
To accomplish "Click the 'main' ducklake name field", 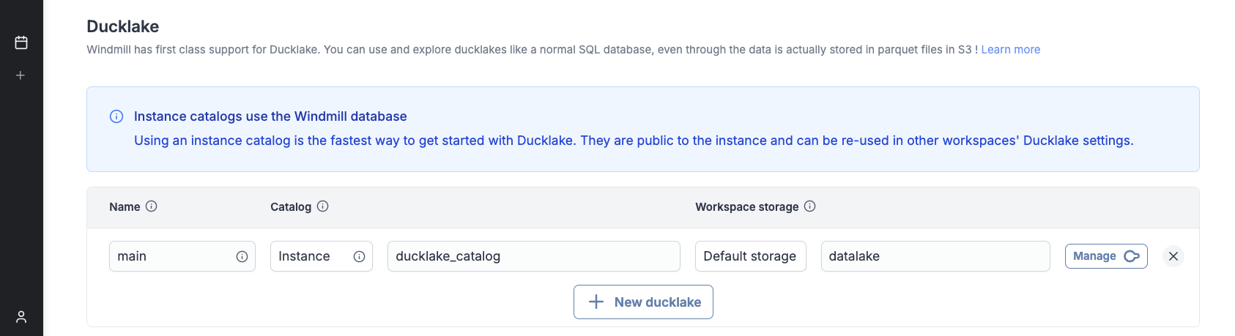I will click(x=172, y=256).
